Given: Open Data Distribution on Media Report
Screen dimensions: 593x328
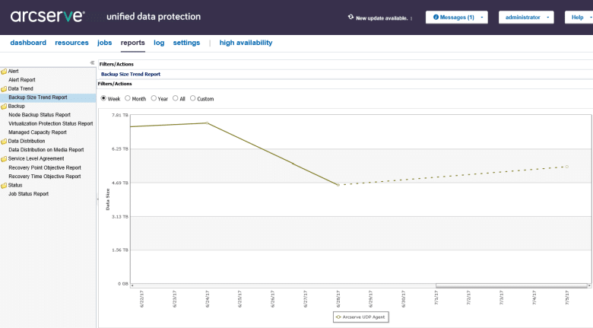Looking at the screenshot, I should [46, 150].
